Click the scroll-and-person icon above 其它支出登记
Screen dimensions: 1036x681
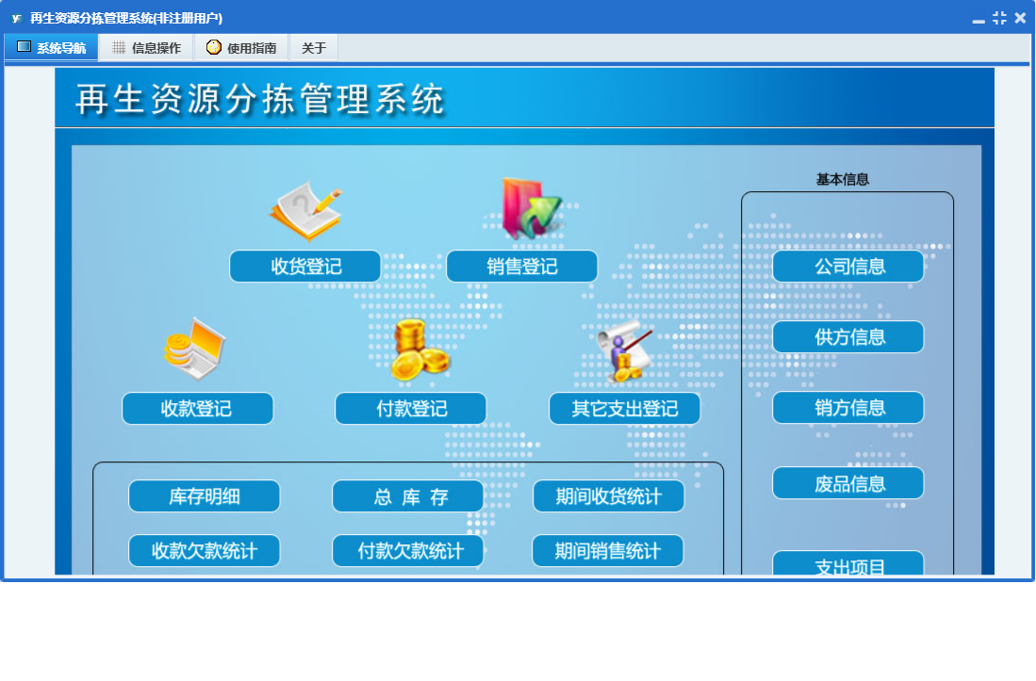[x=624, y=351]
